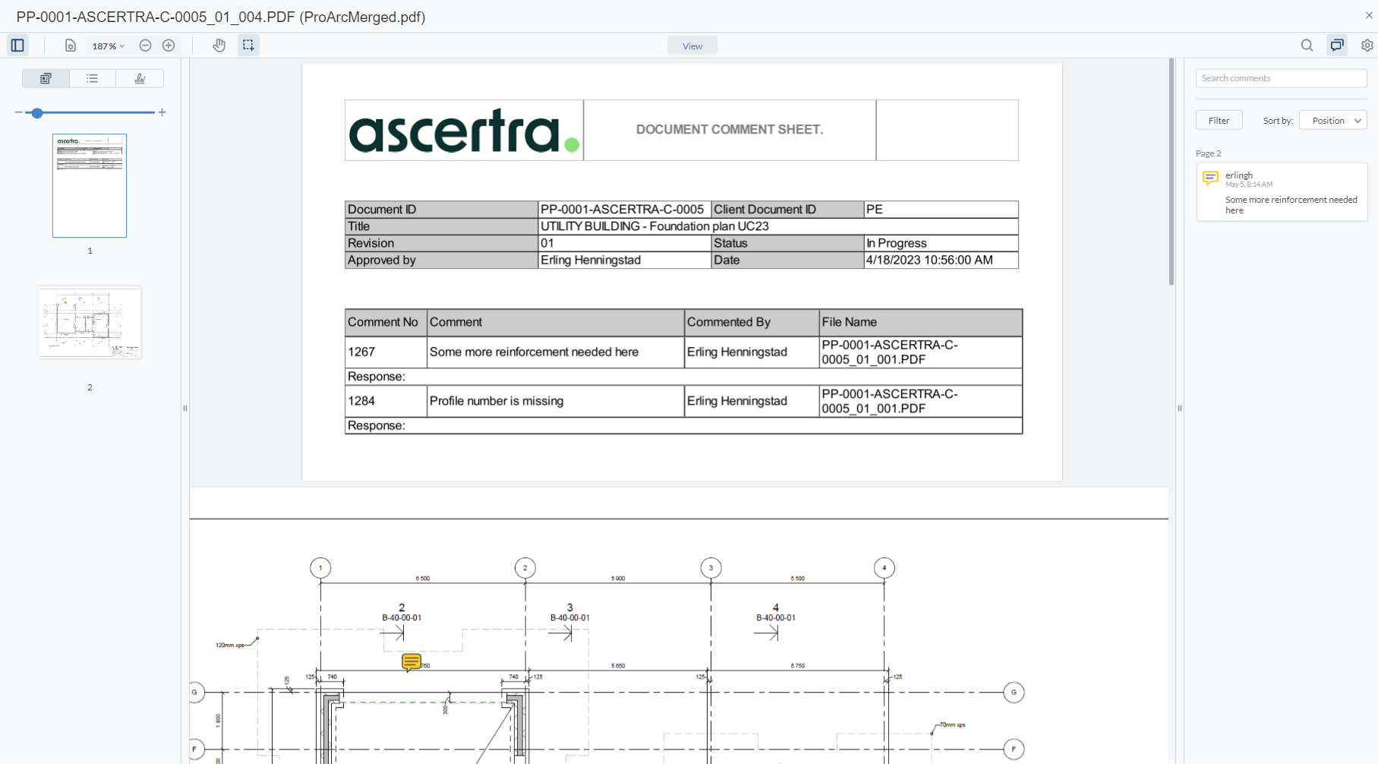Activate the area selection tool
This screenshot has width=1378, height=764.
248,45
